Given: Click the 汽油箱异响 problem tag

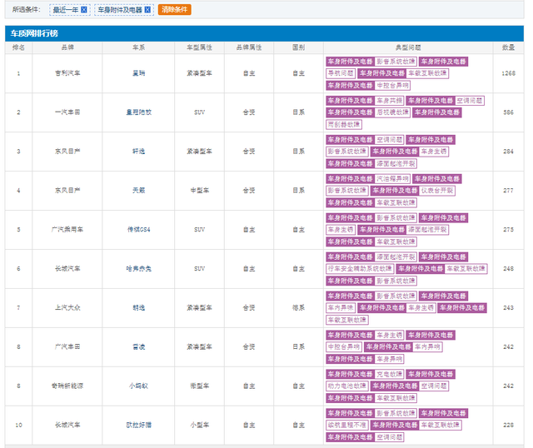Looking at the screenshot, I should pyautogui.click(x=392, y=179).
